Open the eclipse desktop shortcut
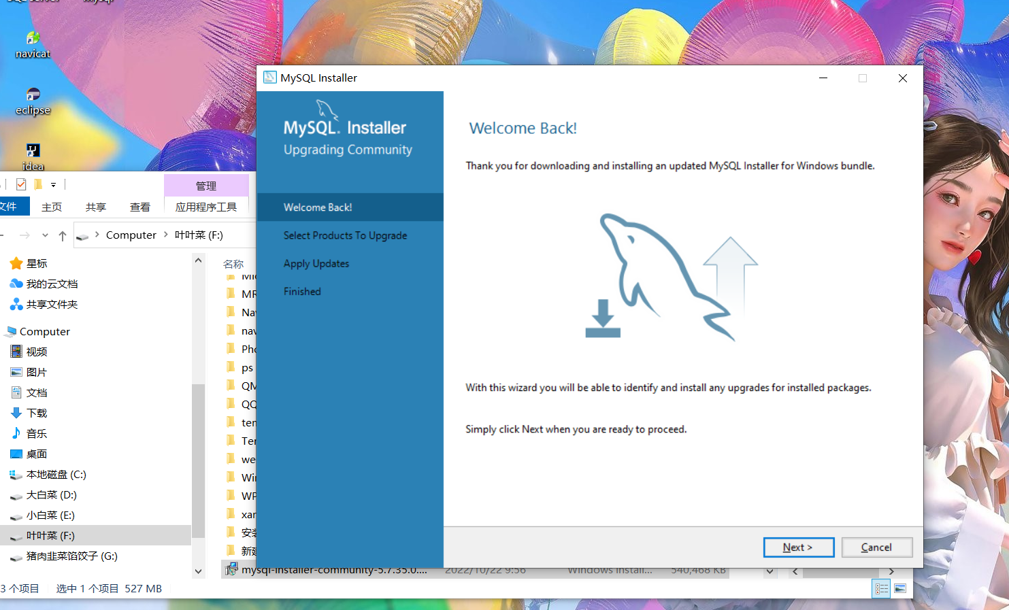Screen dimensions: 1009x610 pyautogui.click(x=33, y=101)
